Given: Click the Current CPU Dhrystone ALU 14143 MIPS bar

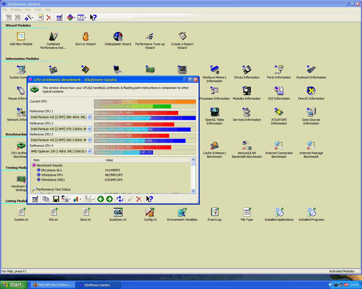Looking at the screenshot, I should pyautogui.click(x=145, y=102).
